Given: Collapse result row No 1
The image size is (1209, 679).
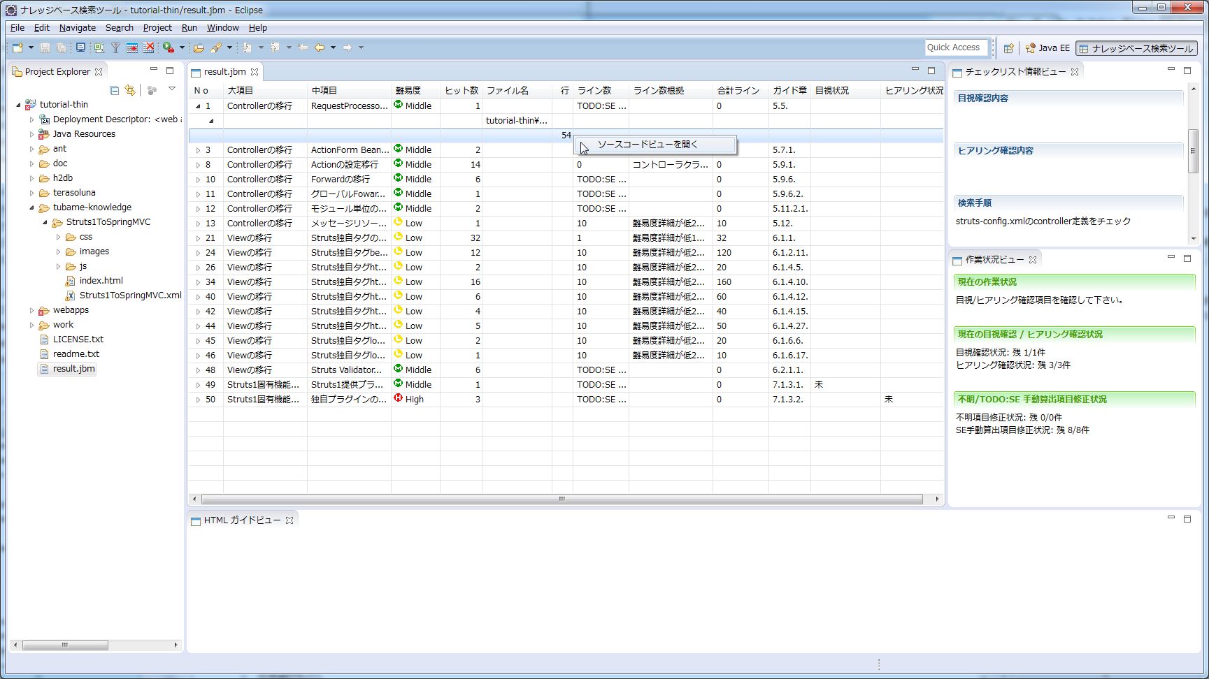Looking at the screenshot, I should pos(198,106).
